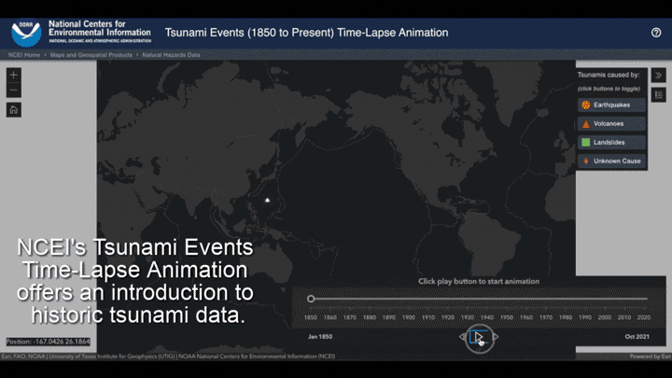
Task: Step back to the previous time interval
Action: 463,337
